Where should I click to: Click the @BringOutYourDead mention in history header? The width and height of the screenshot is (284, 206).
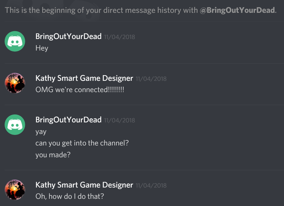238,10
